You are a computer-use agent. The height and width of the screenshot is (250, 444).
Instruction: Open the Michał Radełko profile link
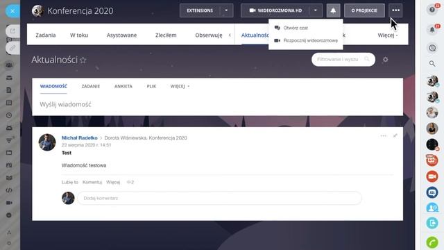pos(80,137)
